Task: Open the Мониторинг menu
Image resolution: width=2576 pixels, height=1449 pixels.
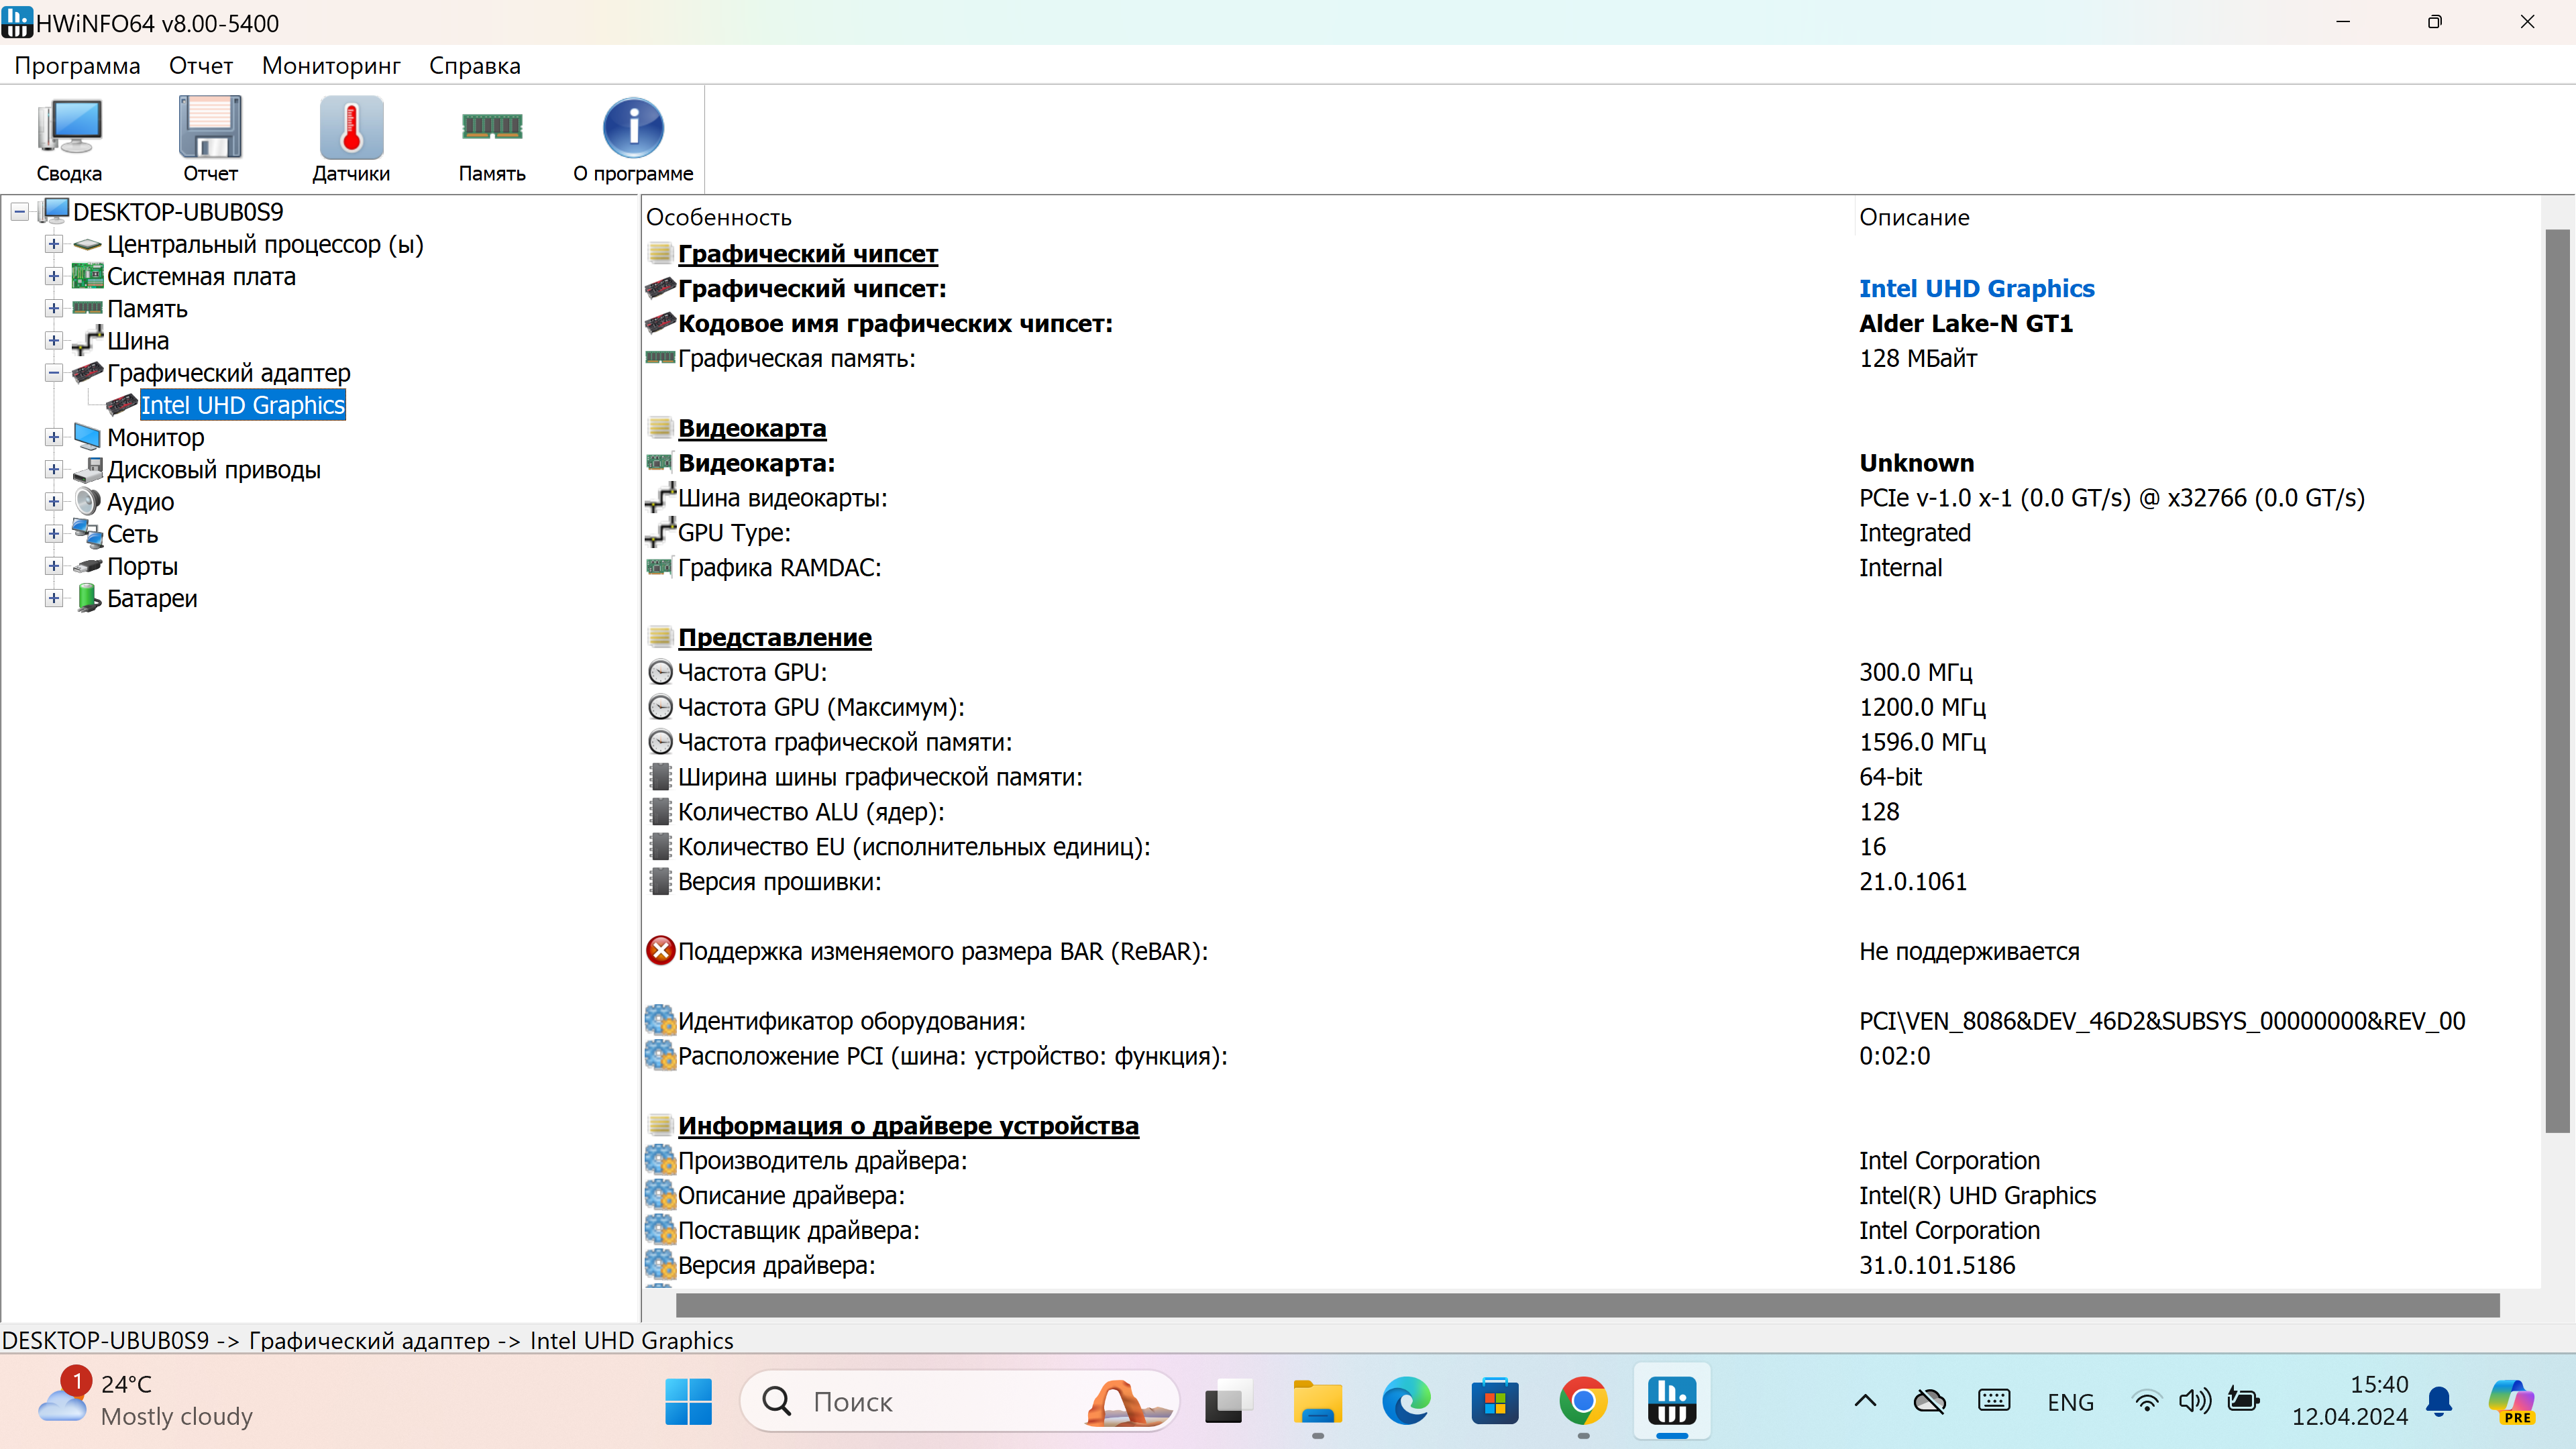Action: pos(331,66)
